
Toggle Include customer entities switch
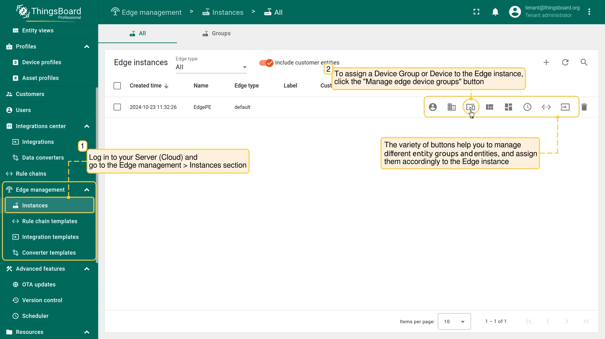[x=266, y=63]
